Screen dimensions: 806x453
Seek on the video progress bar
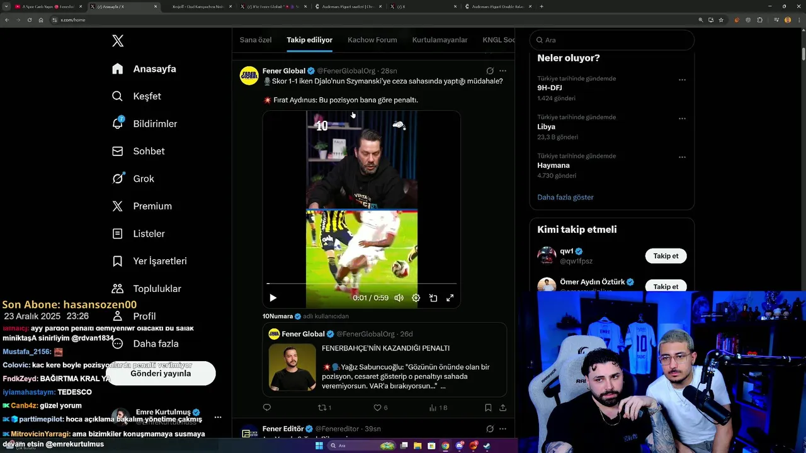pyautogui.click(x=361, y=284)
